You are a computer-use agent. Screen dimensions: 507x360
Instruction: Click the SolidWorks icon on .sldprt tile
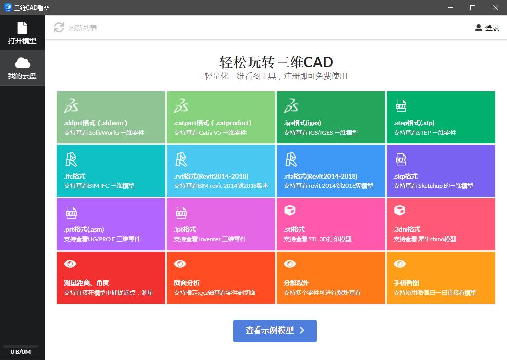(x=71, y=106)
